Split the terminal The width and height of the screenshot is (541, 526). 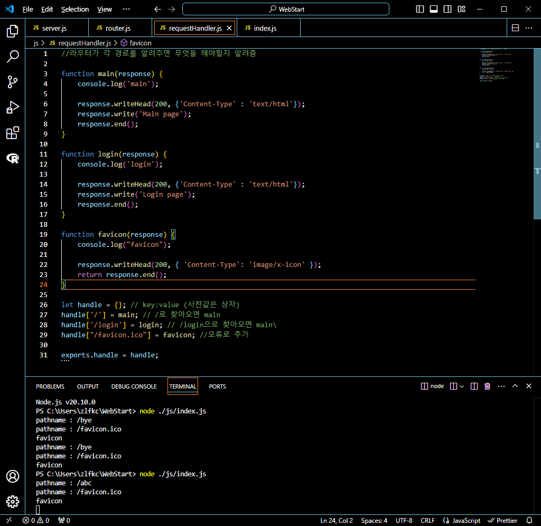(474, 386)
